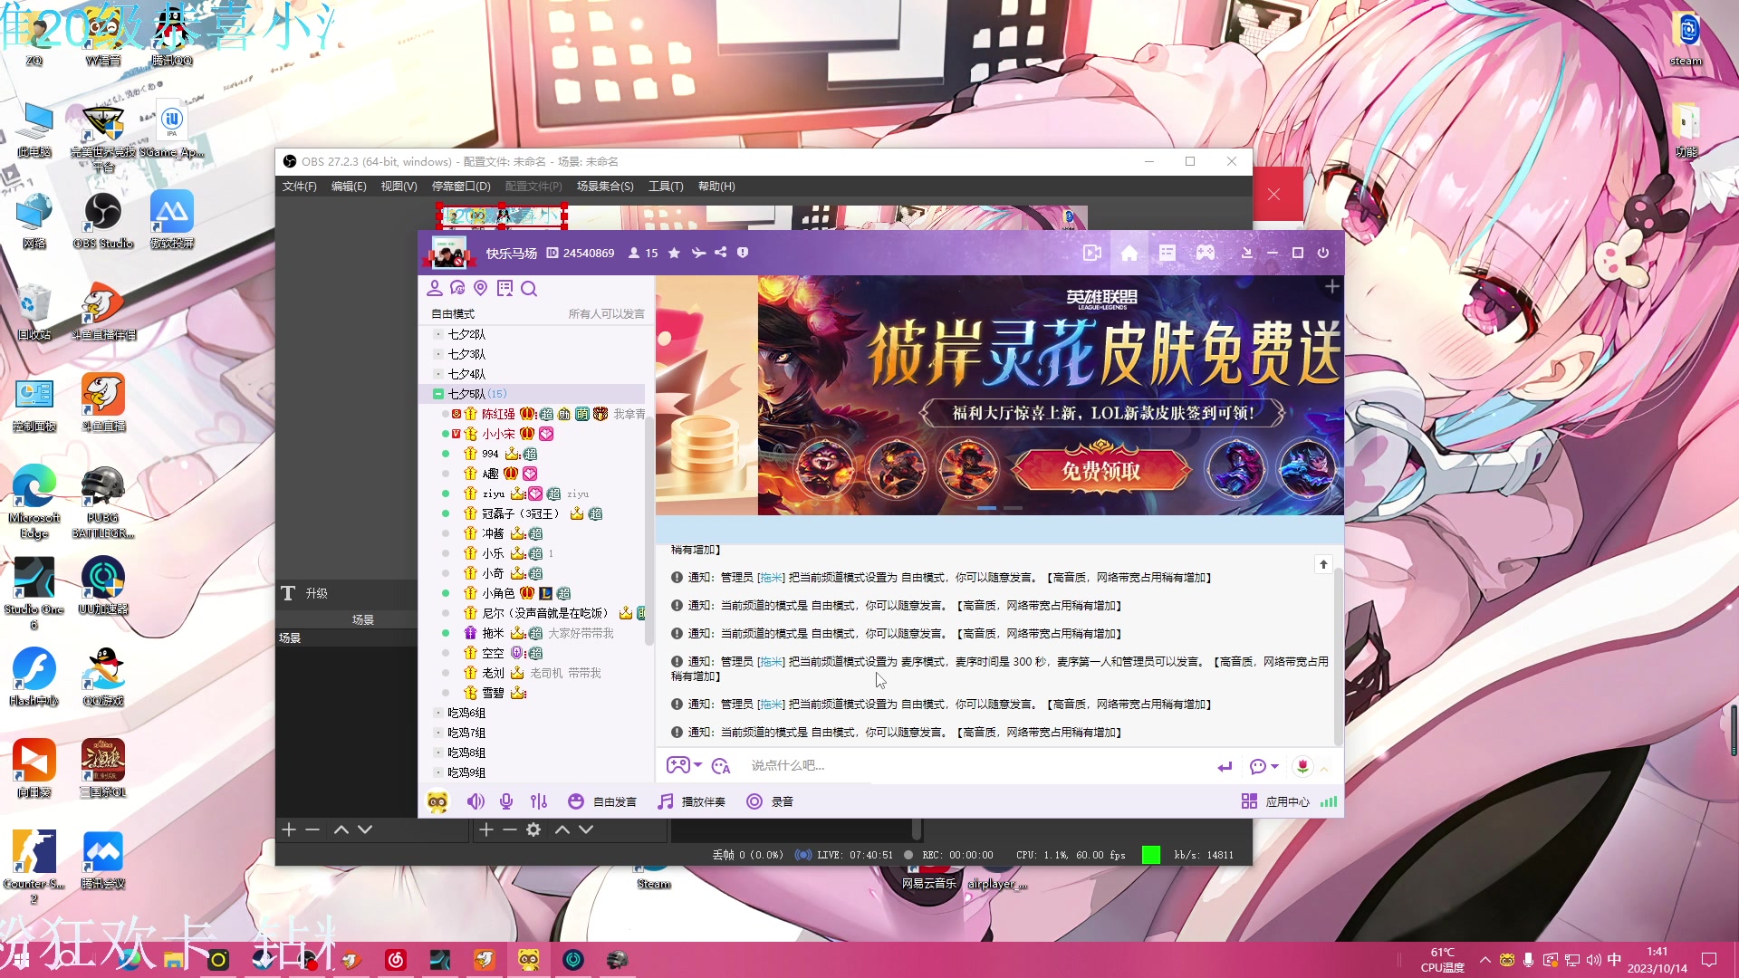This screenshot has height=978, width=1739.
Task: Click the banner carousel second indicator
Action: coord(1013,508)
